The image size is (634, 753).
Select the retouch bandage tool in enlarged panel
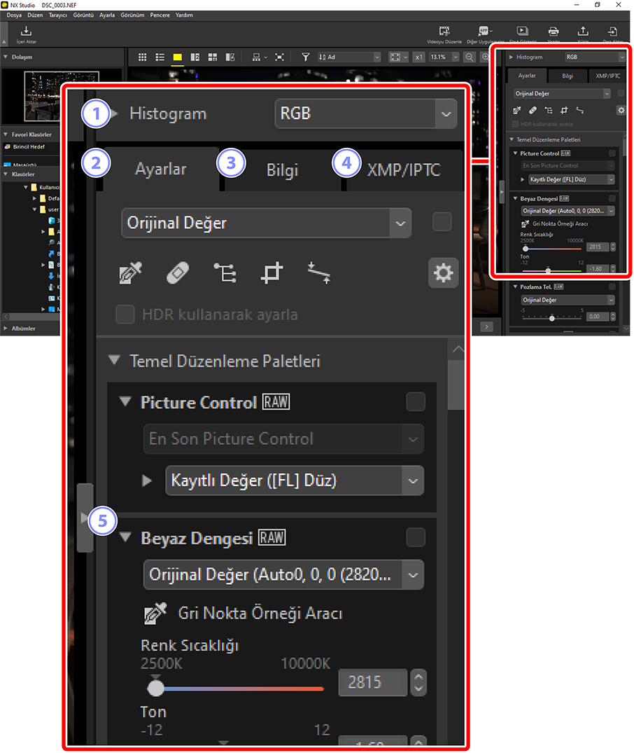click(x=178, y=273)
